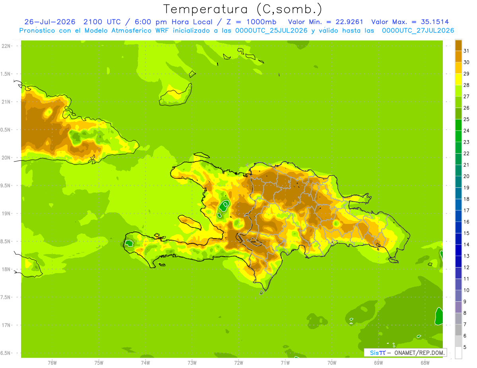Click the legend value "18"
Viewport: 477px width, 368px height.
[466, 199]
